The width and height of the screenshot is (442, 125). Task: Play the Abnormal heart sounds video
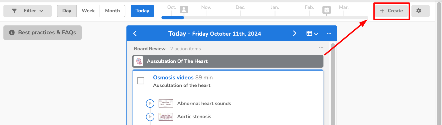click(x=150, y=104)
